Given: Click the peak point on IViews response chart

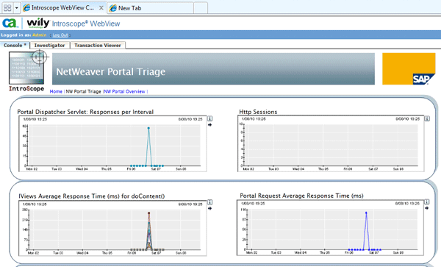Looking at the screenshot, I should pos(148,213).
